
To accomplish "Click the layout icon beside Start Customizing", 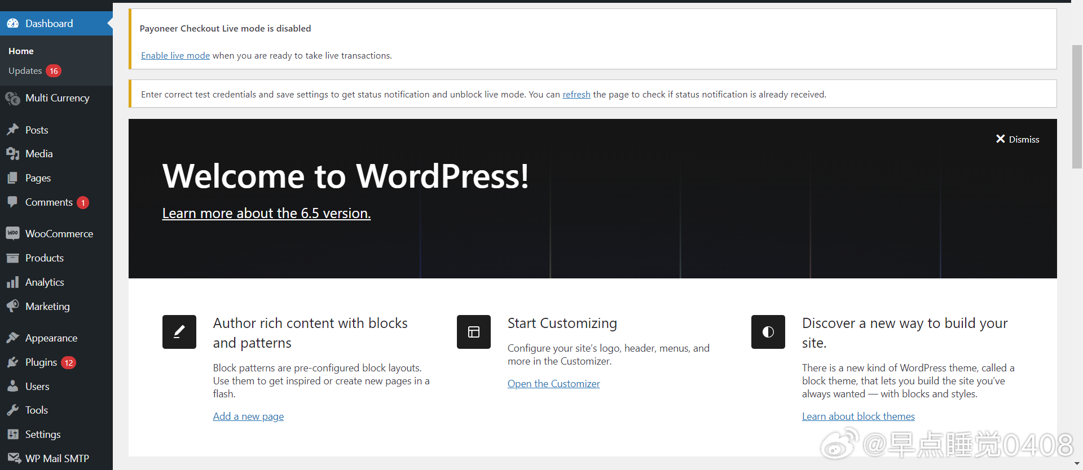I will (474, 332).
